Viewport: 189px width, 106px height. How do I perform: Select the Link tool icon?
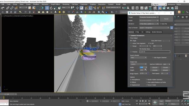coord(8,8)
